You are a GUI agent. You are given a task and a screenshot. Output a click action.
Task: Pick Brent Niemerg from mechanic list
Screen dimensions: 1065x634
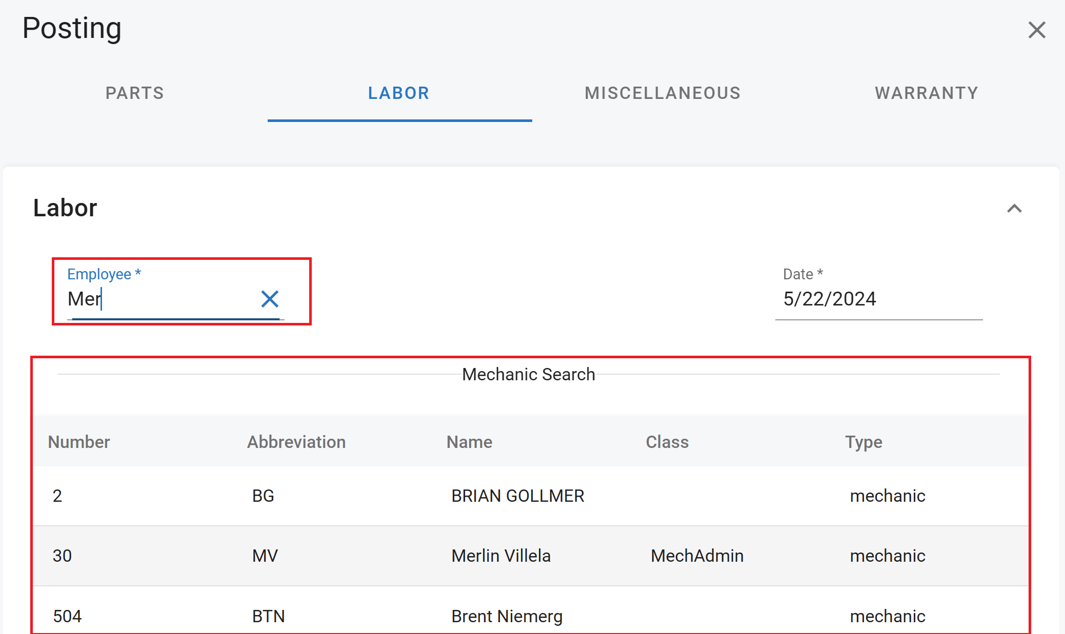coord(507,616)
